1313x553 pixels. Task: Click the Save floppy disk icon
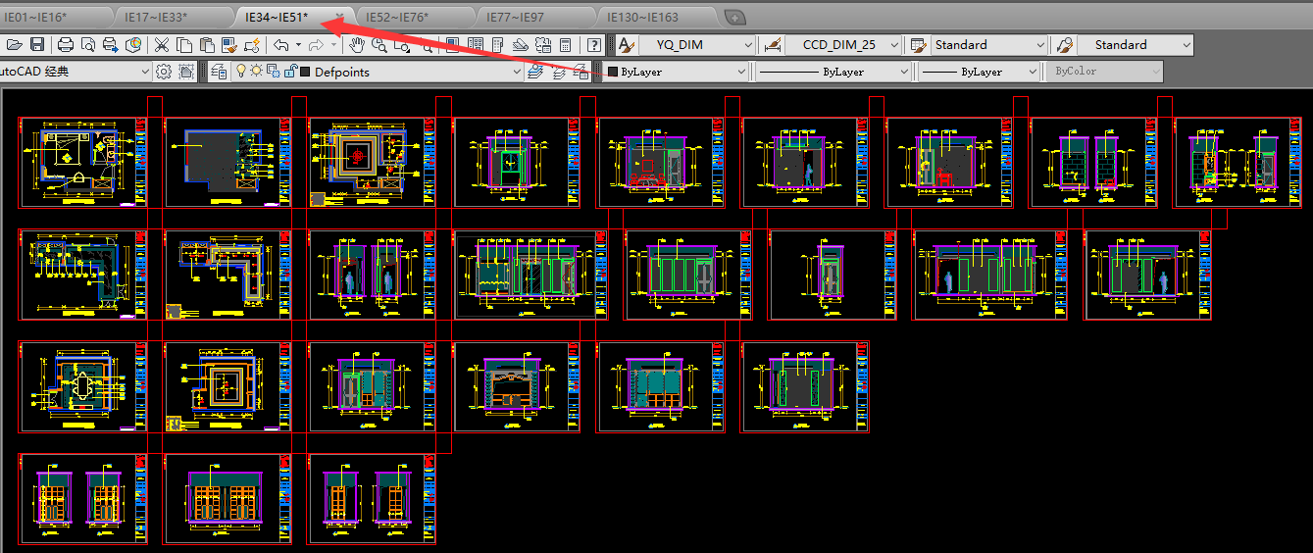(37, 45)
